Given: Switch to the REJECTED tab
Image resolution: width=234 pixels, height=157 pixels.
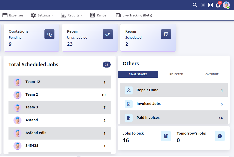Looking at the screenshot, I should pyautogui.click(x=176, y=74).
